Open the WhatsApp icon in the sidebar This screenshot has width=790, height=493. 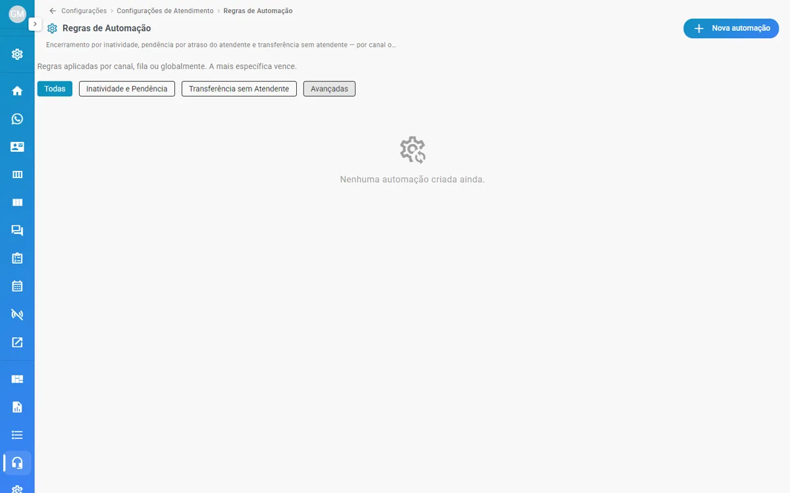pos(17,119)
